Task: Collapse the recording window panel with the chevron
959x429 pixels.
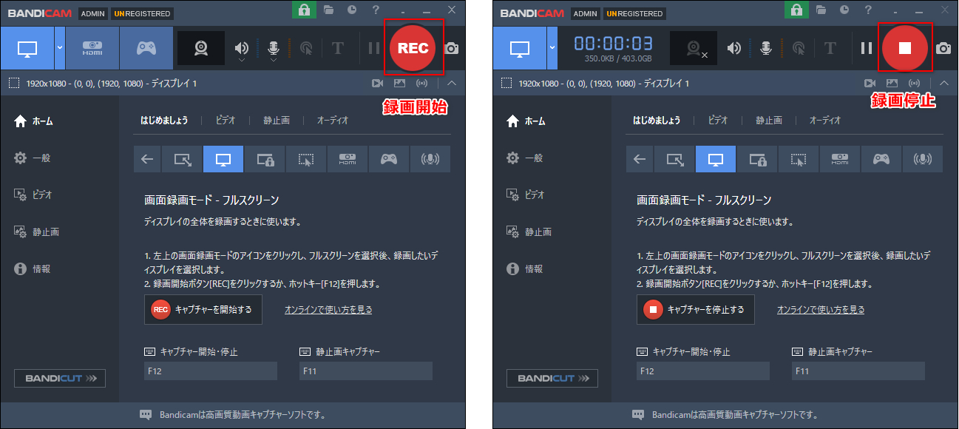Action: (x=944, y=83)
